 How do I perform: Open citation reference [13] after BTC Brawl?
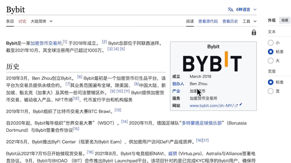coord(118,110)
